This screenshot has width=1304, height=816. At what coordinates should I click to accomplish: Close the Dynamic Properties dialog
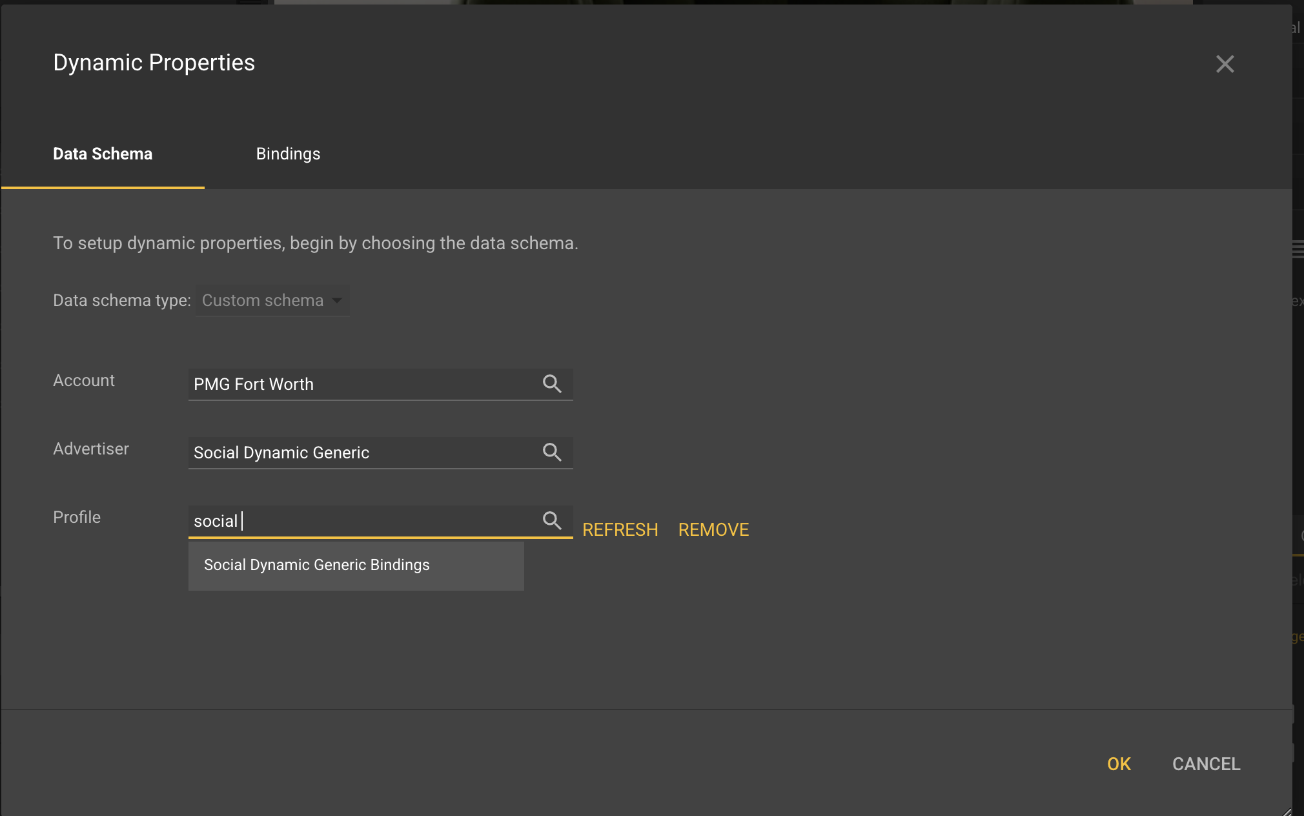coord(1225,63)
